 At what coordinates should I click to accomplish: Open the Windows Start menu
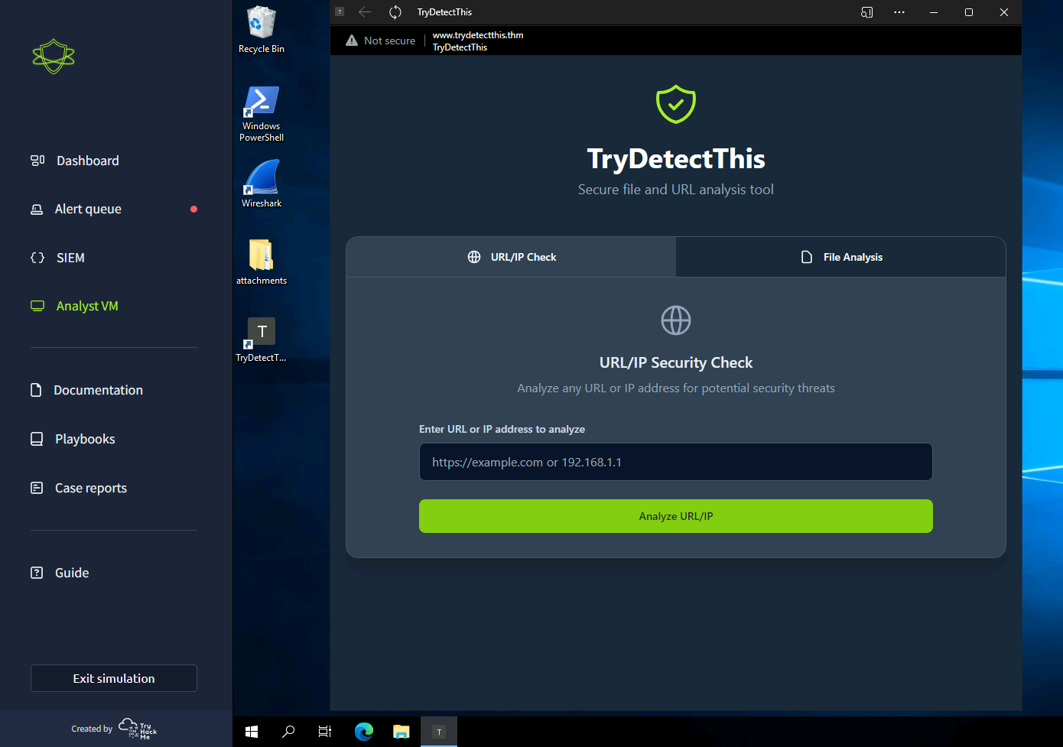point(252,732)
